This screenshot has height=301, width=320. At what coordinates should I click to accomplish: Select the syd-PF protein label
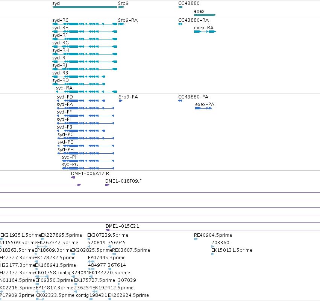click(x=64, y=112)
